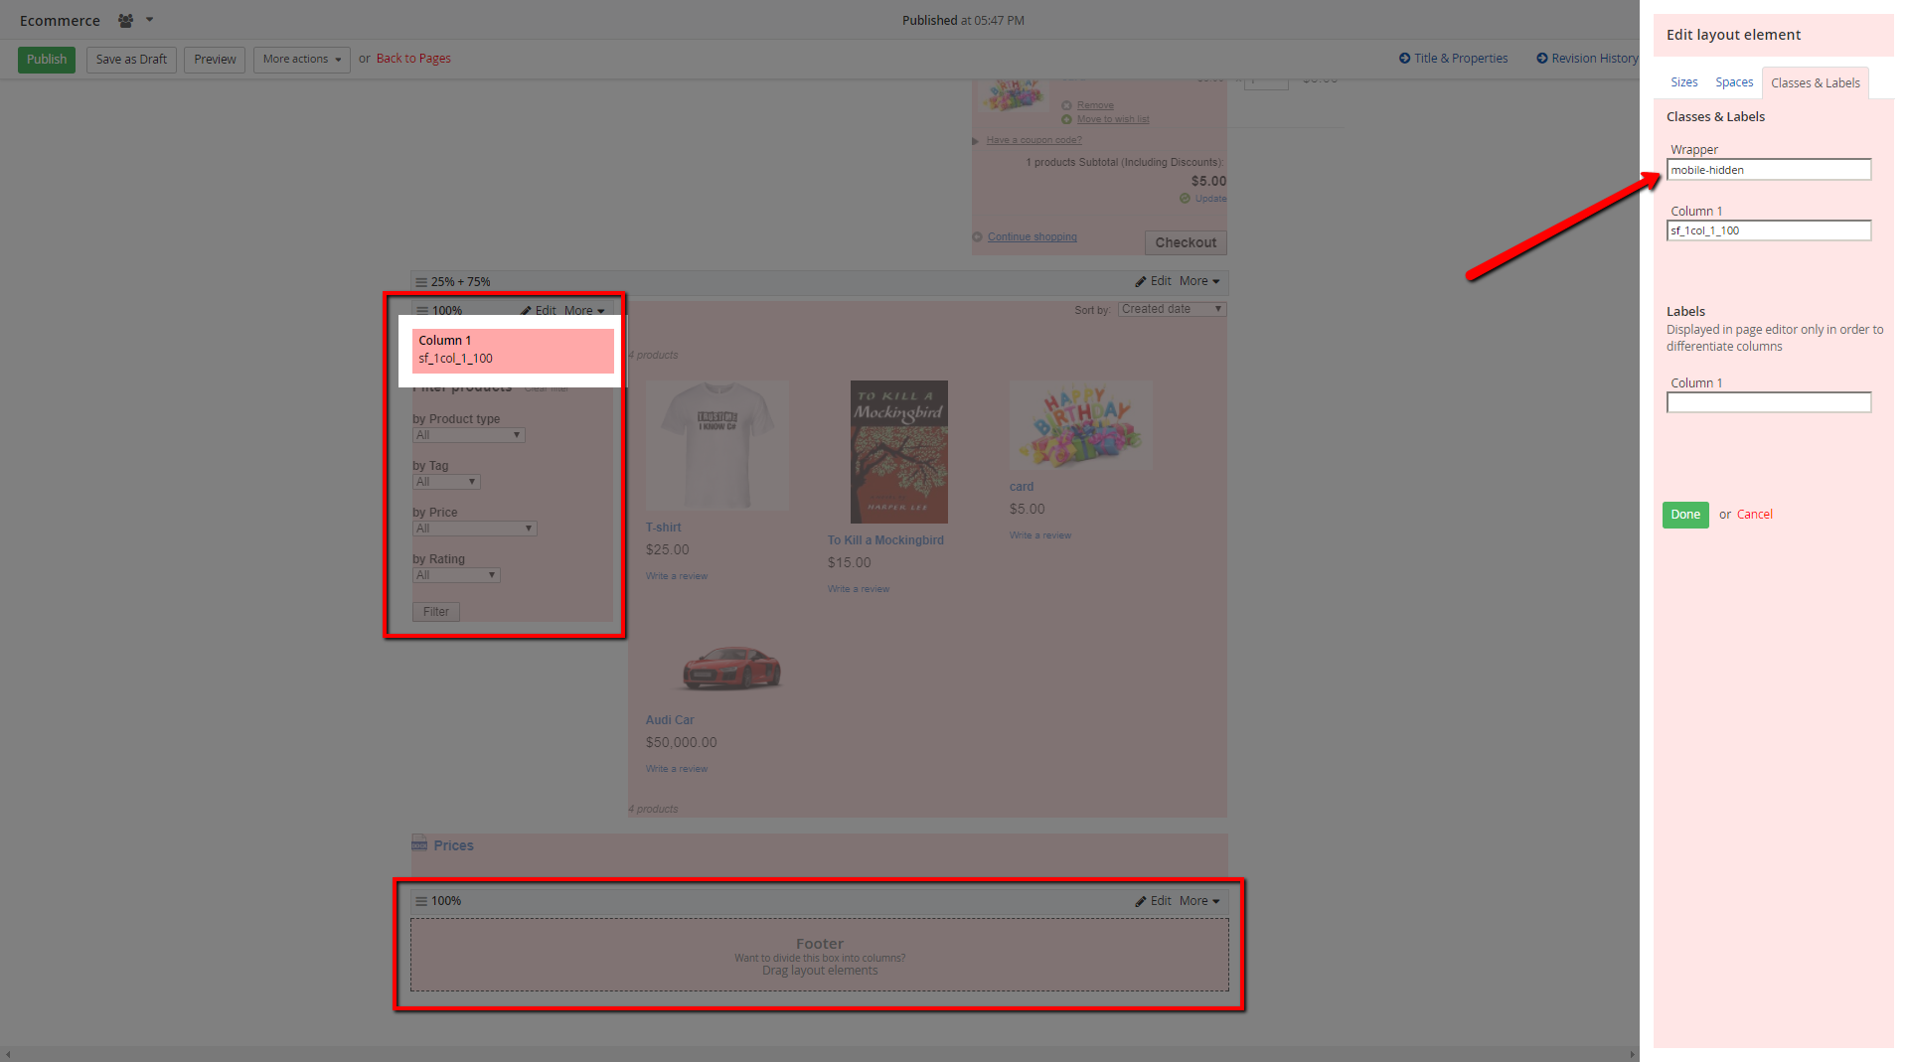The height and width of the screenshot is (1062, 1908).
Task: Open the T-shirt product link
Action: [663, 528]
